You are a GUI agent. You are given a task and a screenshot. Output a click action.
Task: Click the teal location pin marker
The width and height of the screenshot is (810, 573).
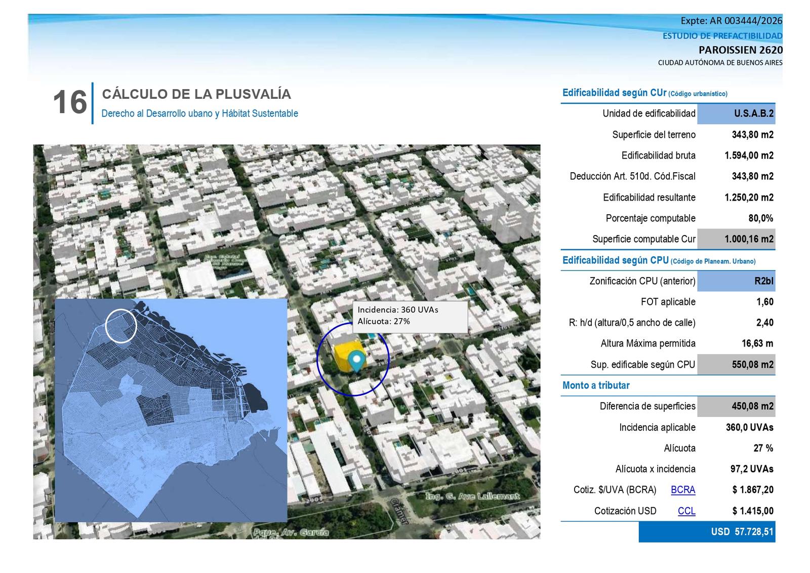[x=358, y=362]
